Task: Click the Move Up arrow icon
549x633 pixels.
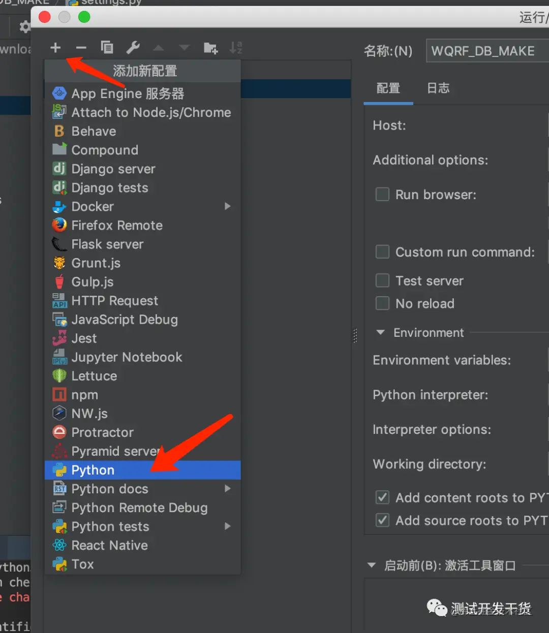Action: (x=159, y=48)
